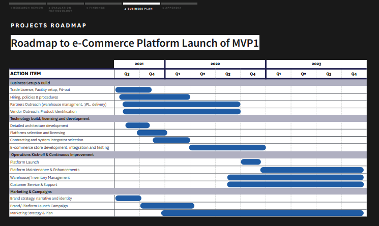Open the Business Plan section tab
Screen dimensions: 379x226
141,7
